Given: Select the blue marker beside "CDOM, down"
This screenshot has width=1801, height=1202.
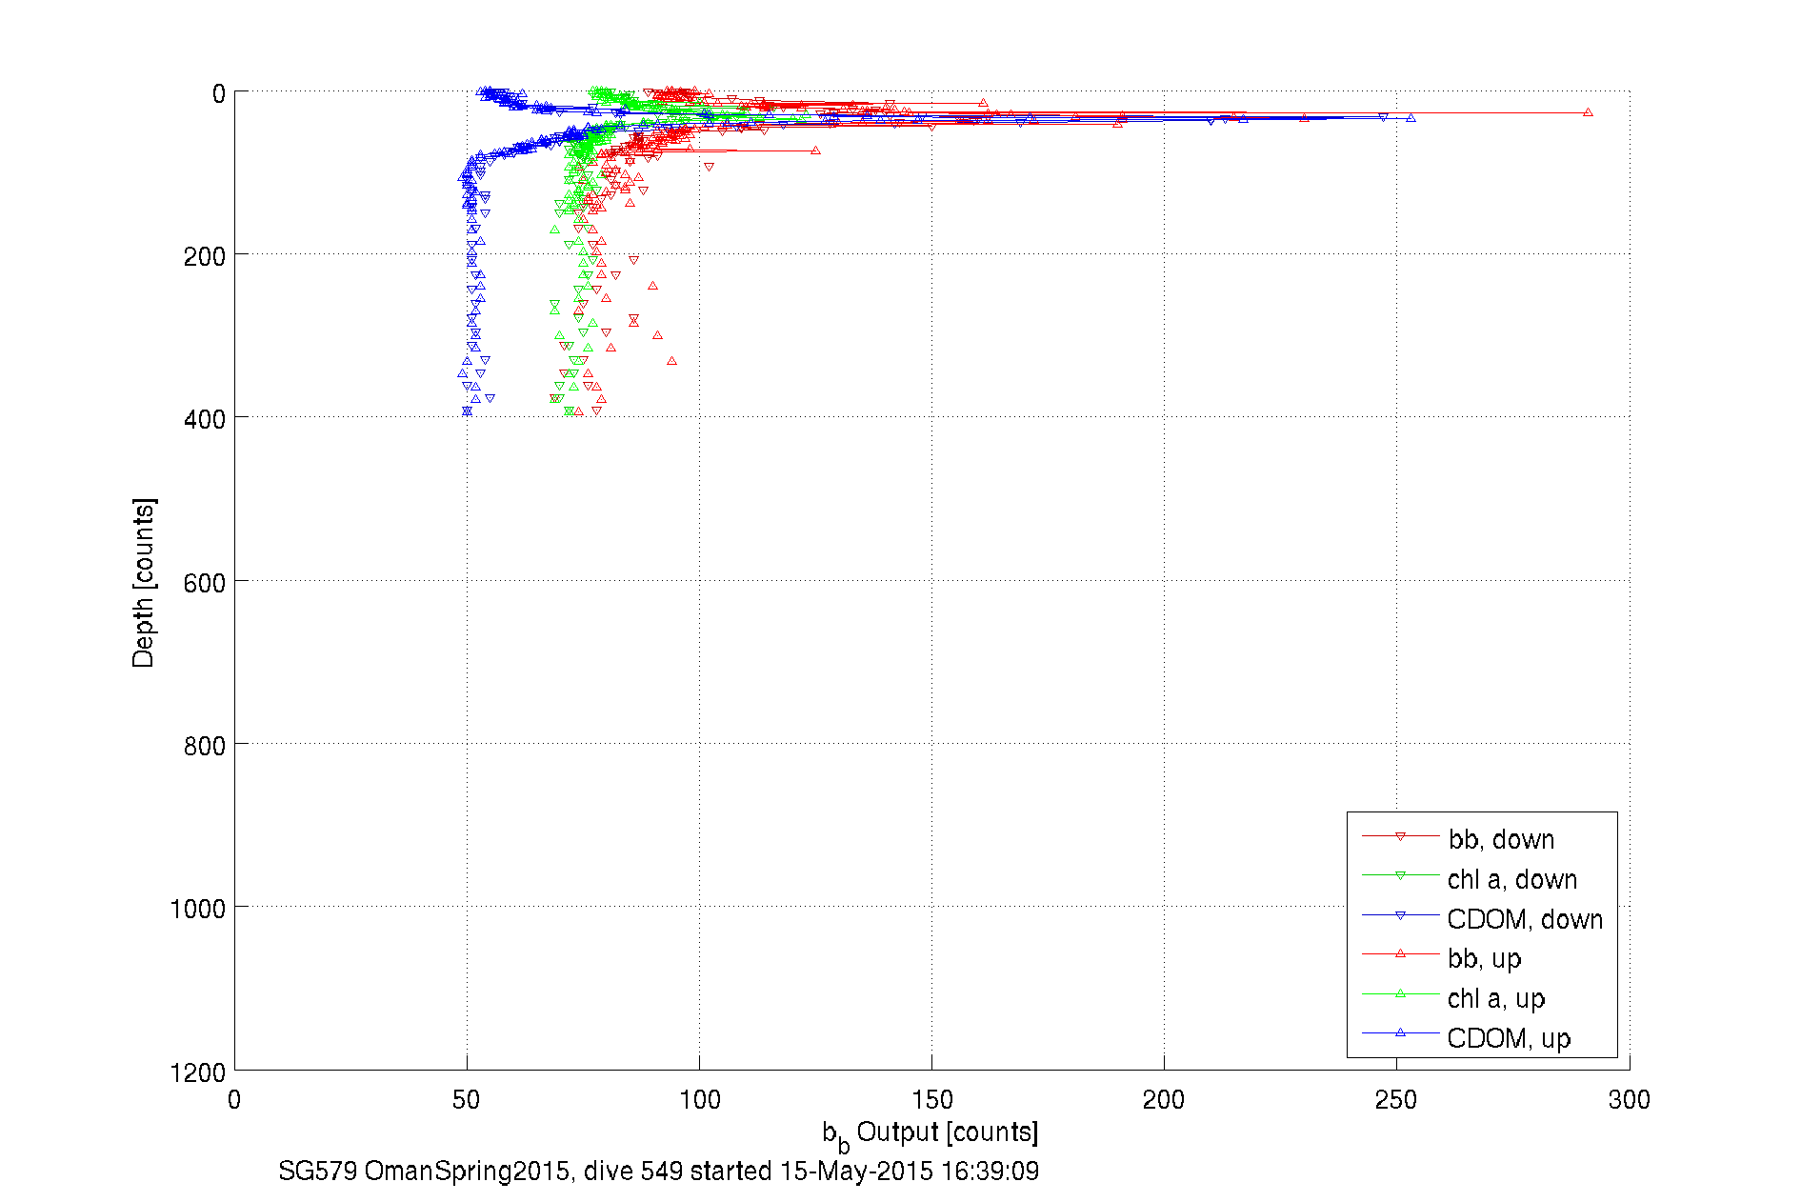Looking at the screenshot, I should [x=1400, y=916].
